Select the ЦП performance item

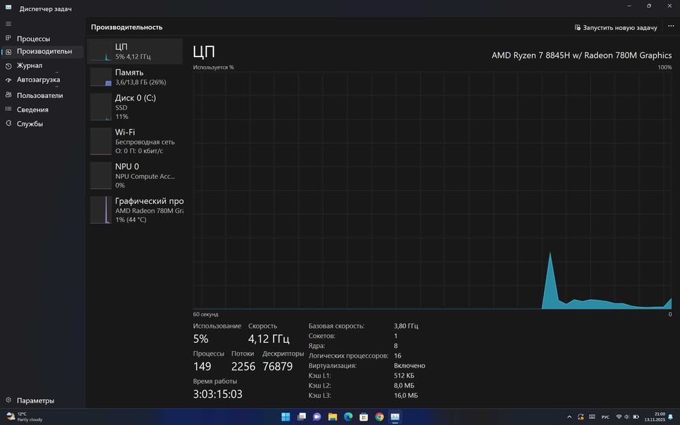135,51
